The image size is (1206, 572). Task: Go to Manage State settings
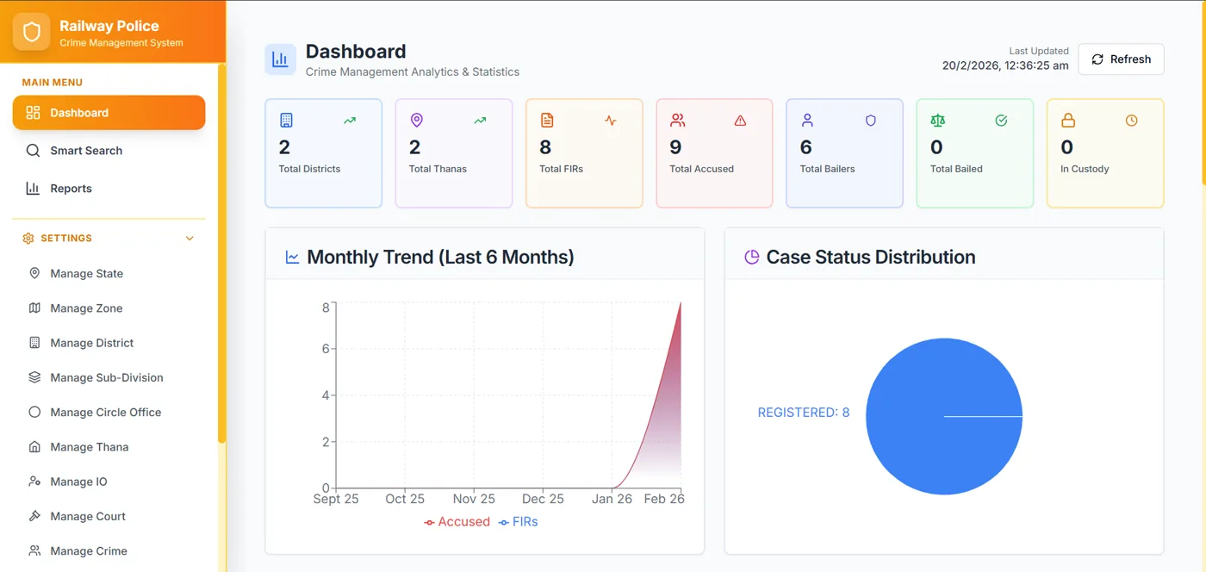109,273
